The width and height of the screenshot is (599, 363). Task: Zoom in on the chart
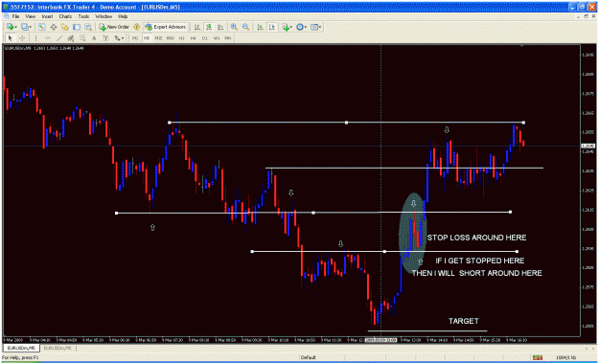234,27
